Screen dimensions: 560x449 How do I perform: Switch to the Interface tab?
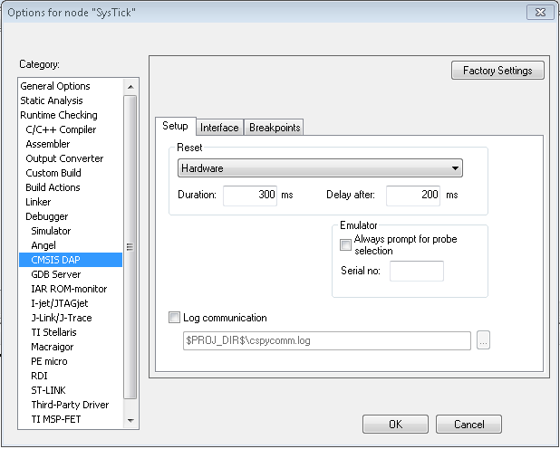tap(219, 128)
